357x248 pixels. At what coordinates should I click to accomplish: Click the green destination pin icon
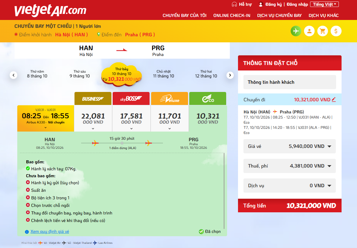point(99,34)
